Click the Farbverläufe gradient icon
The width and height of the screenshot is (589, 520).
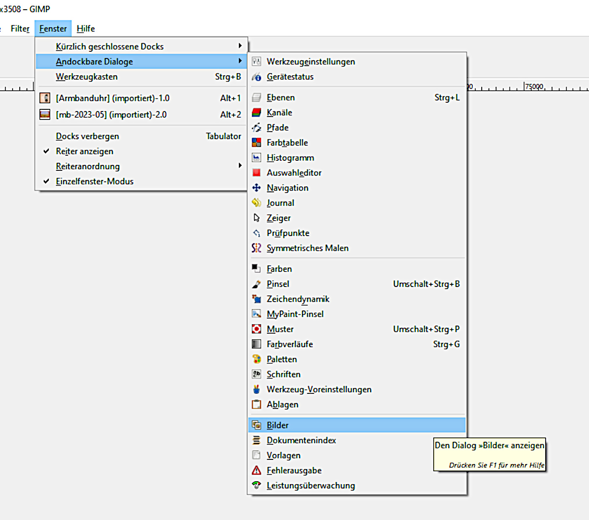click(256, 344)
